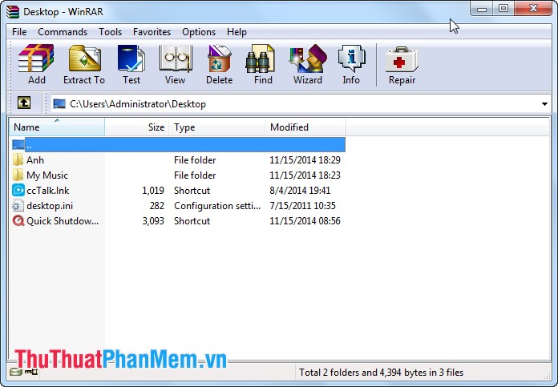Viewport: 558px width, 387px height.
Task: Click the date 11/15/2014 18:23
Action: click(x=305, y=175)
